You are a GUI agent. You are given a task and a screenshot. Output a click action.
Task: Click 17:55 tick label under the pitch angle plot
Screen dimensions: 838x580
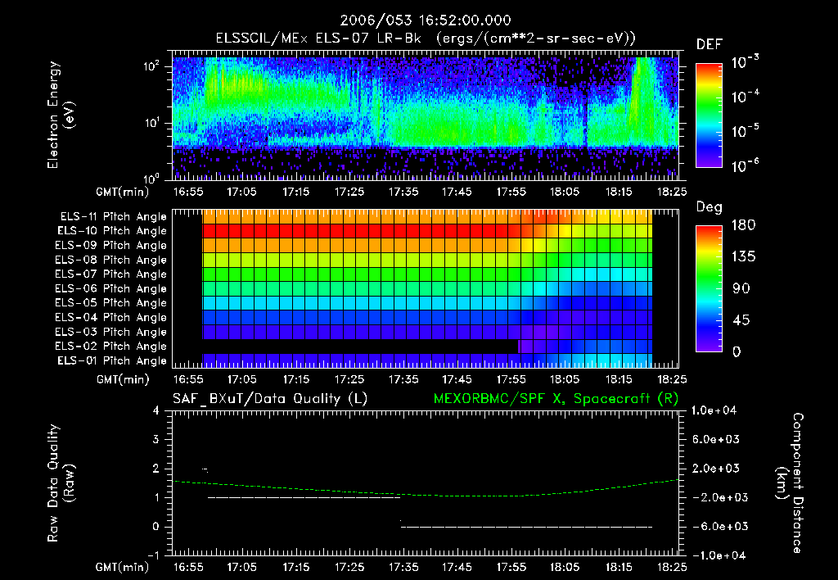511,380
